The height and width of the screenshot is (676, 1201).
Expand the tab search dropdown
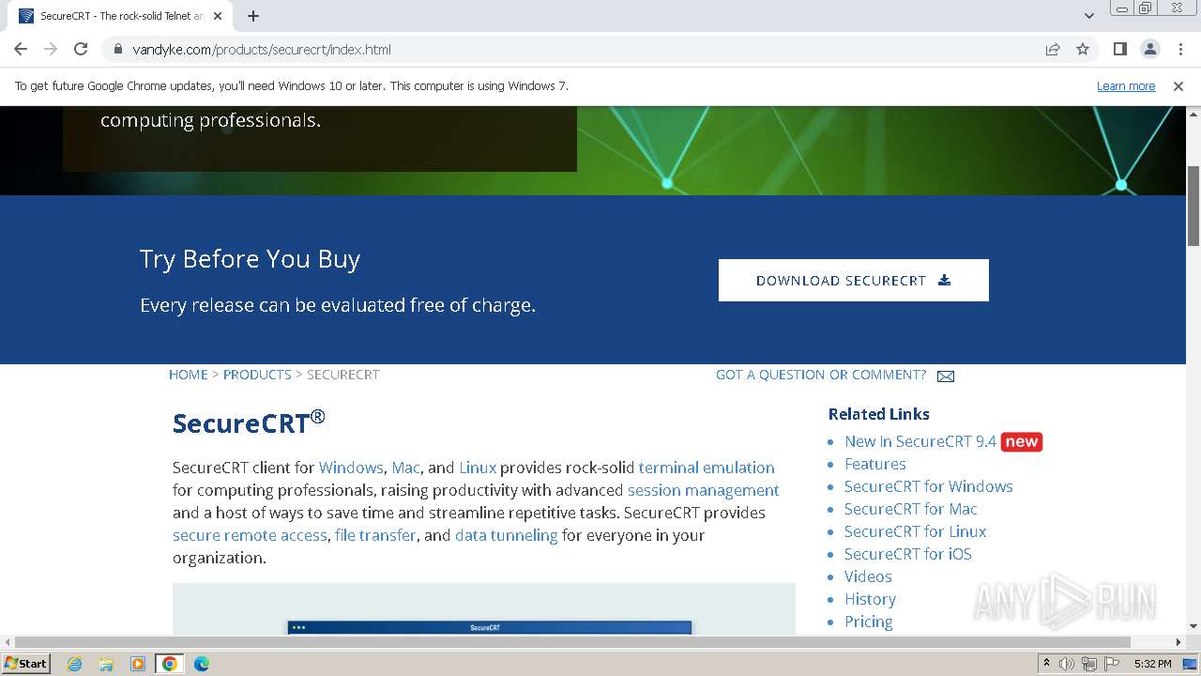coord(1089,16)
